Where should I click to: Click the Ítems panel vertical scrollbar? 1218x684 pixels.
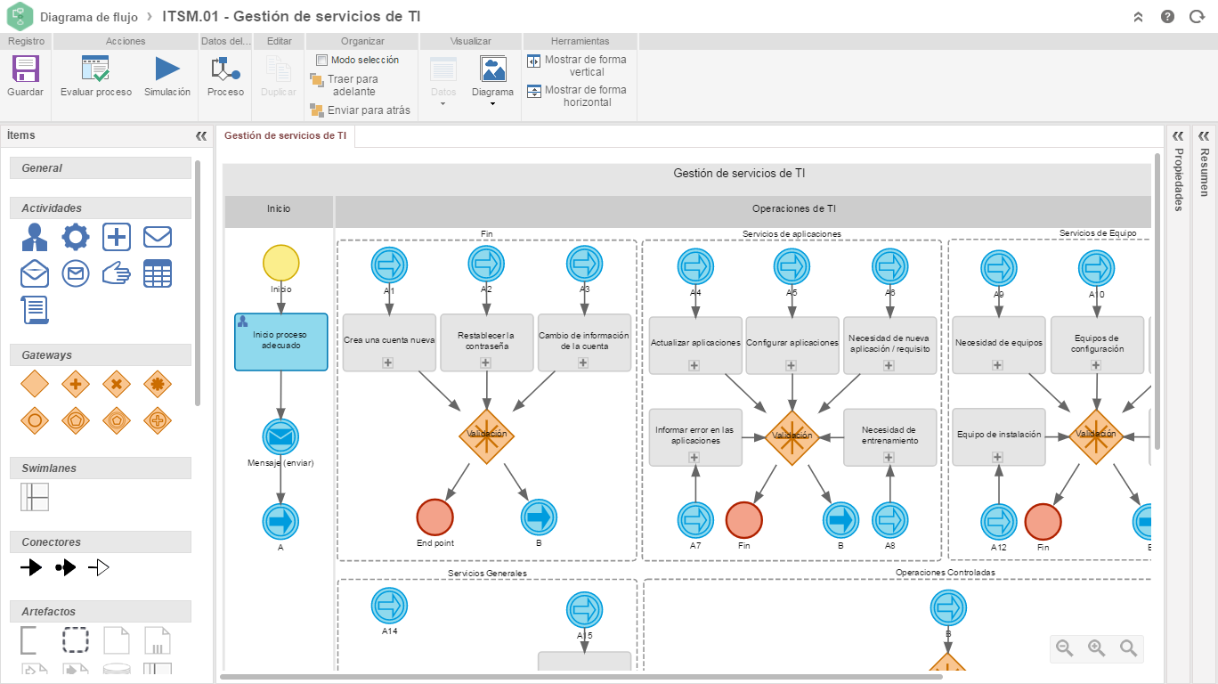tap(198, 283)
